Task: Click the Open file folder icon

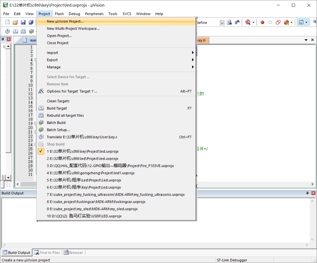Action: click(x=15, y=22)
